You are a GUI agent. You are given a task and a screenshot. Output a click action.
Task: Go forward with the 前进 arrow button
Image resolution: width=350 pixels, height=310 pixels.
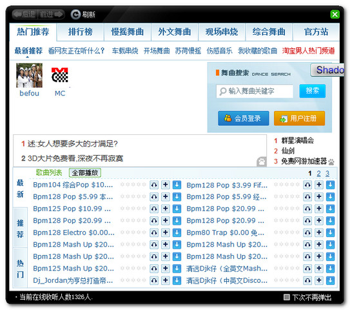pos(51,14)
